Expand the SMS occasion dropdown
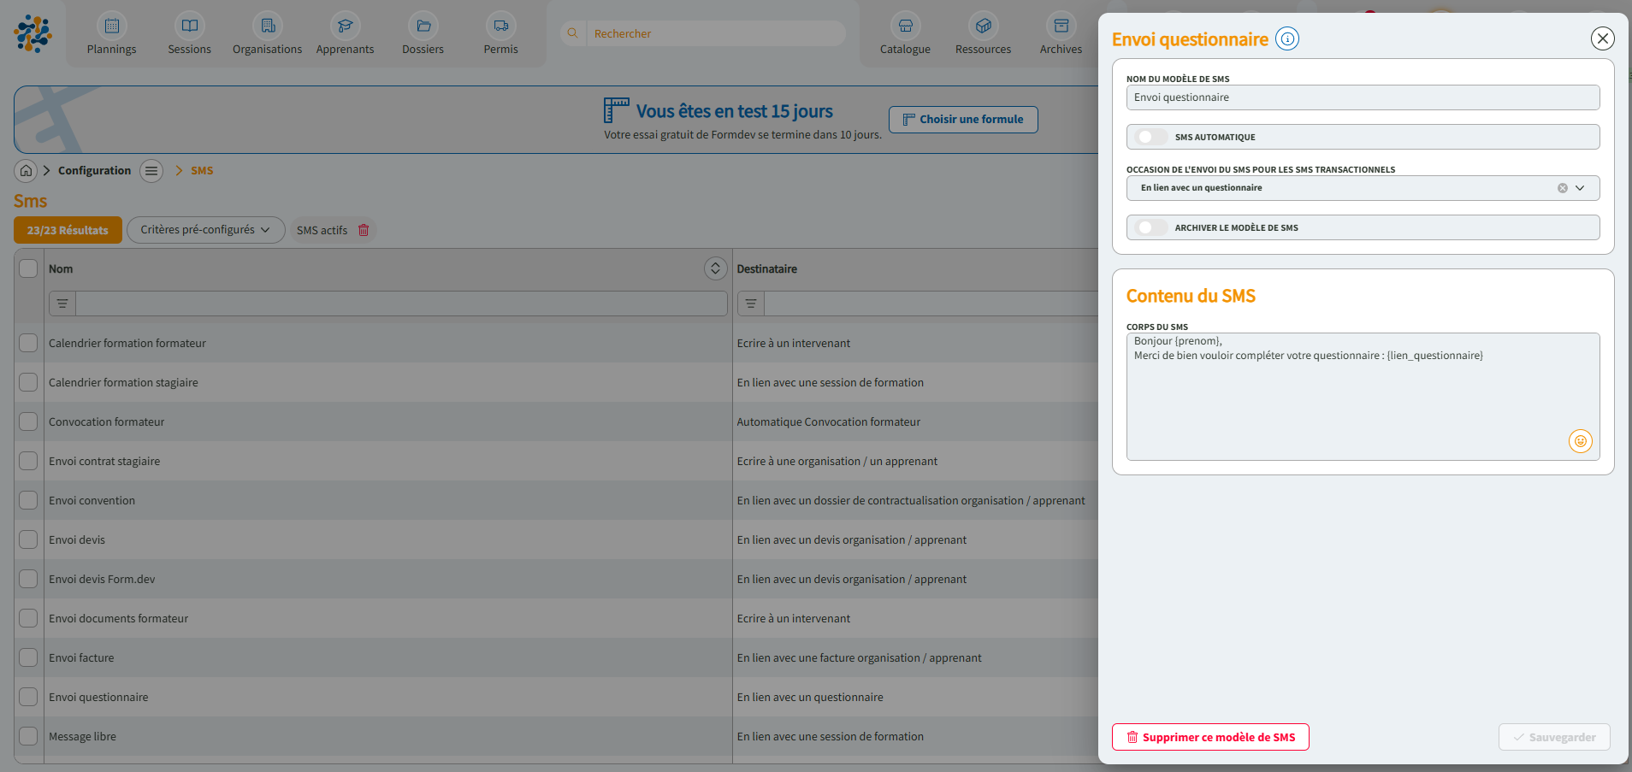Screen dimensions: 1632x772 [x=1580, y=188]
